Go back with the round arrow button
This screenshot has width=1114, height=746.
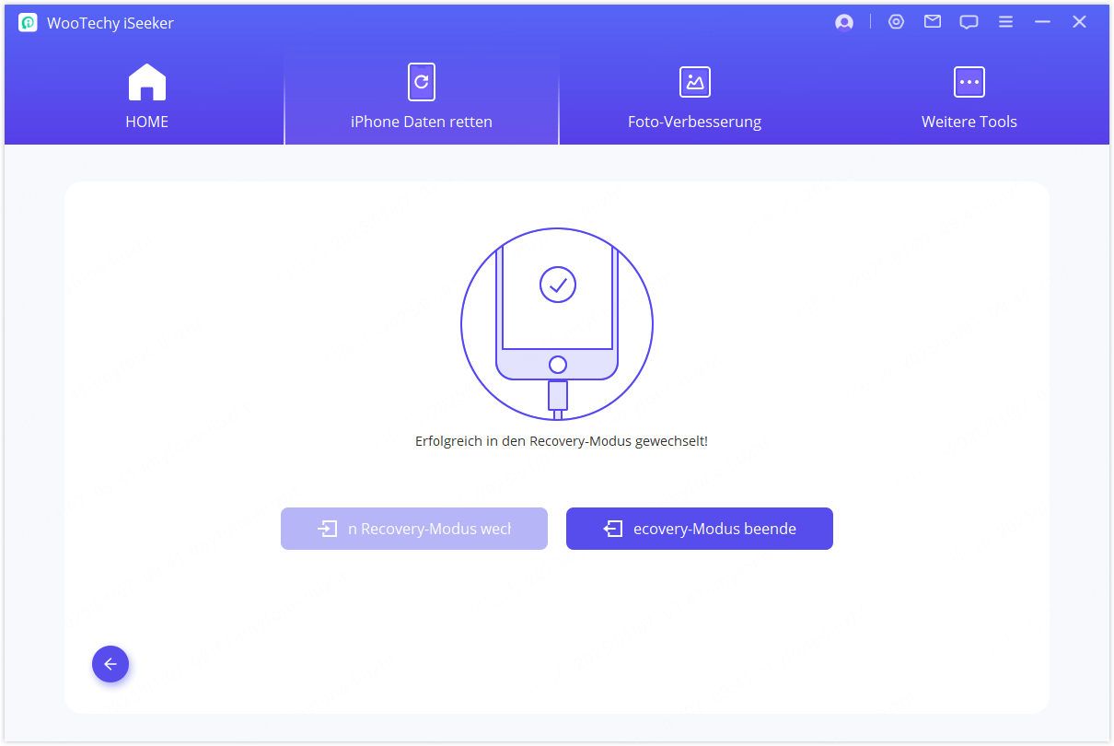click(110, 664)
